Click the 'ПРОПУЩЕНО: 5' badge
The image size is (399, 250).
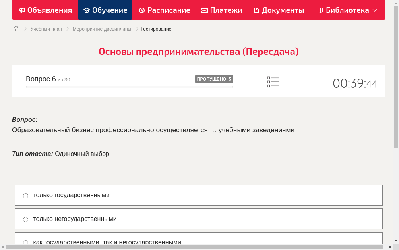(215, 79)
